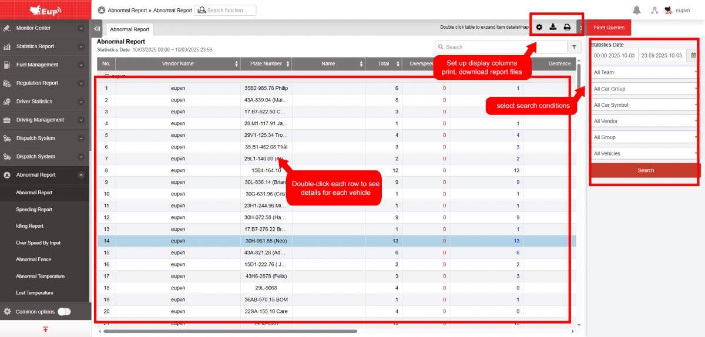Open the All Car Group dropdown
This screenshot has height=337, width=705.
644,89
